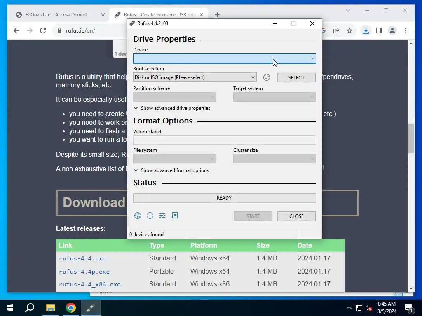Toggle Chrome side panel icon
Screen dimensions: 422x316
(x=379, y=30)
